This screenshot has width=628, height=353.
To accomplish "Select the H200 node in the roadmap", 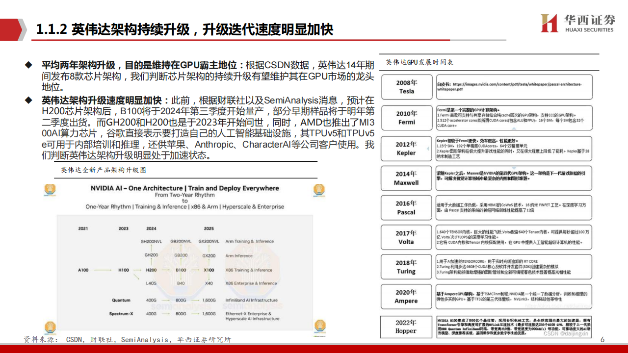I will pos(151,270).
